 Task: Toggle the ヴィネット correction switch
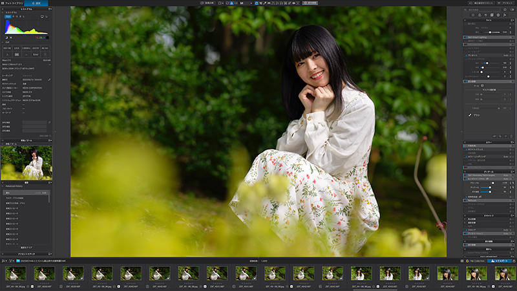pyautogui.click(x=465, y=56)
